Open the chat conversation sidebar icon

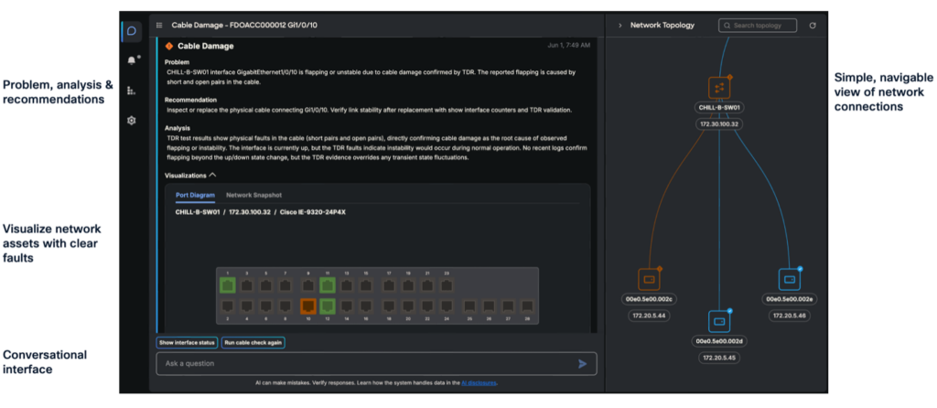[x=132, y=32]
